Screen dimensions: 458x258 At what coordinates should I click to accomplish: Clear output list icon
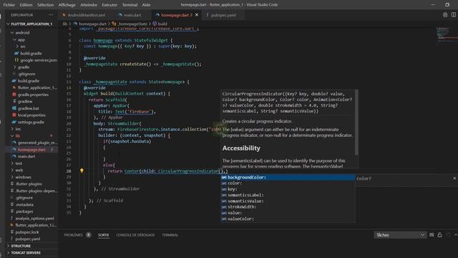click(432, 235)
